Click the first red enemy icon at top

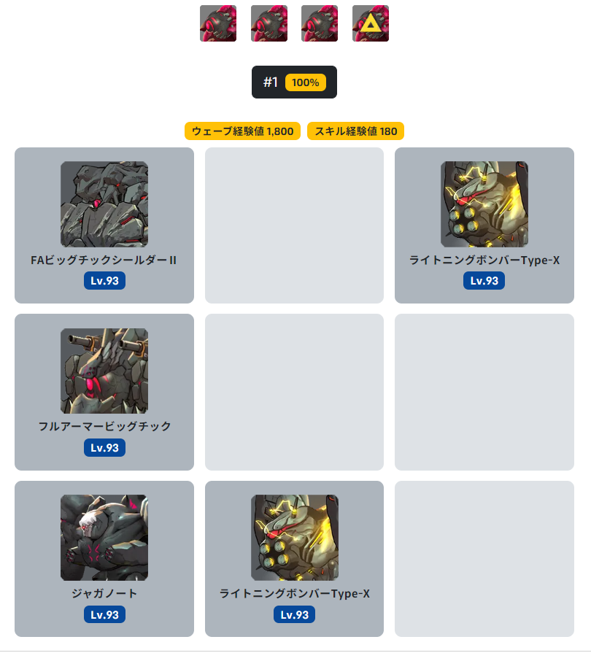[218, 23]
